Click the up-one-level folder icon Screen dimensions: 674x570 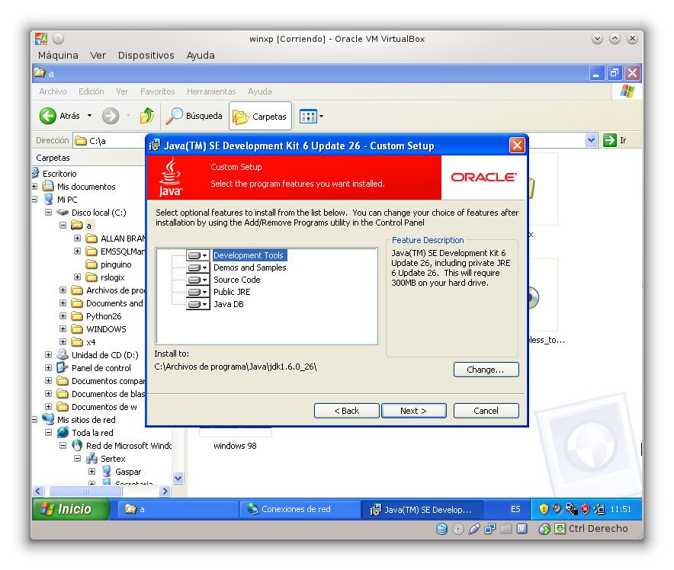(147, 116)
